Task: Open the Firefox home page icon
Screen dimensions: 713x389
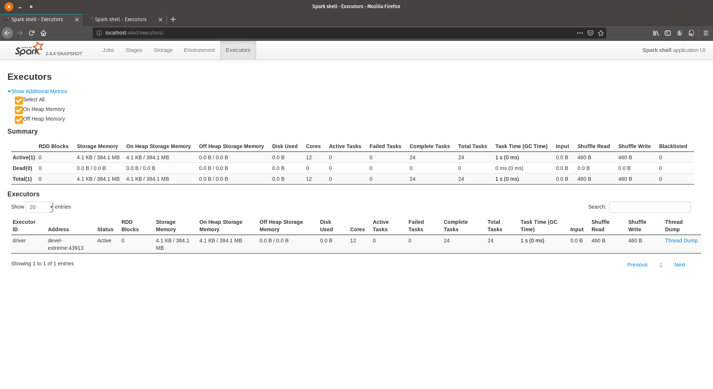Action: [x=43, y=33]
